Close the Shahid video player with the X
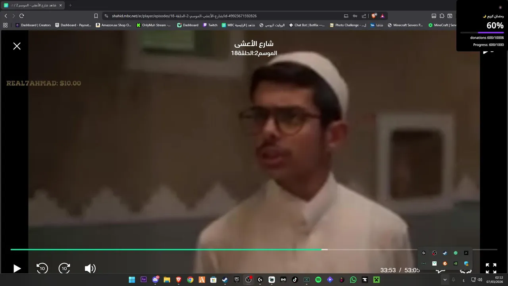 [17, 46]
